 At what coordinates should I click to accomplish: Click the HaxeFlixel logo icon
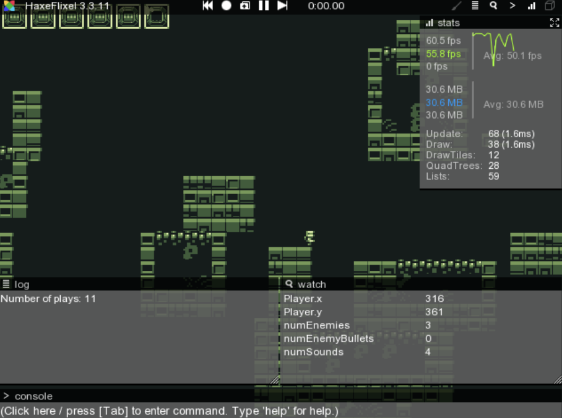click(x=9, y=6)
